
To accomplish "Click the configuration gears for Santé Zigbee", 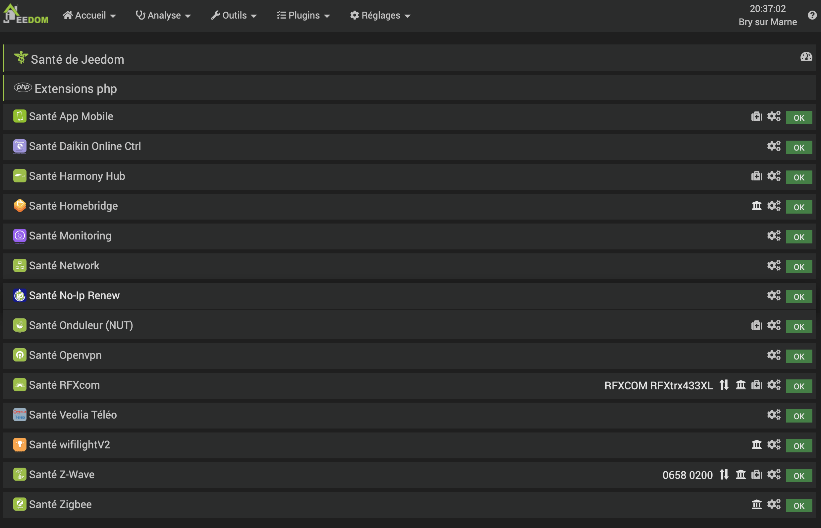I will [x=773, y=504].
